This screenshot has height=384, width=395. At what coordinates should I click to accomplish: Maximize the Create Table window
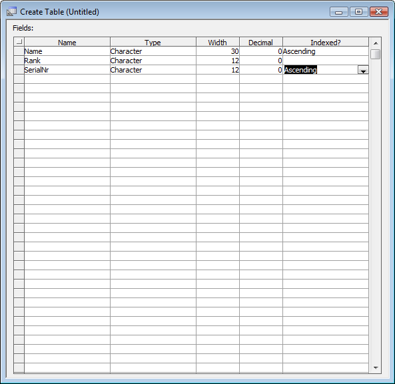pos(359,11)
